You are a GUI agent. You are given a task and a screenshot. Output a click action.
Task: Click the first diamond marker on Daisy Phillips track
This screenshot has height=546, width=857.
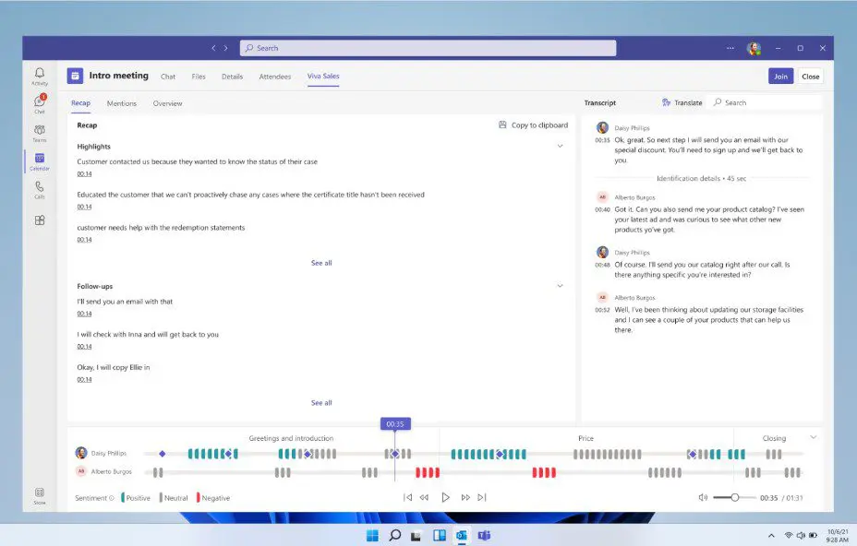point(163,454)
